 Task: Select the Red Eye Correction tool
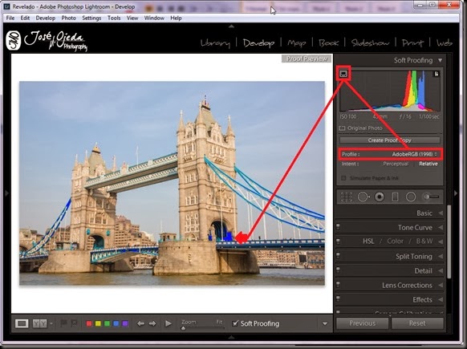point(380,197)
